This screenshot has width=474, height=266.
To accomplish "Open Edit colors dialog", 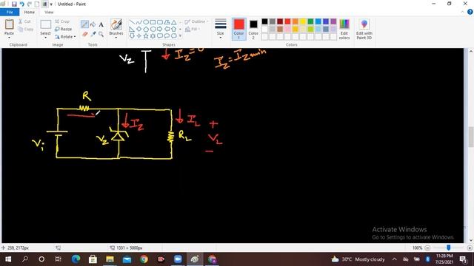I will 344,30.
